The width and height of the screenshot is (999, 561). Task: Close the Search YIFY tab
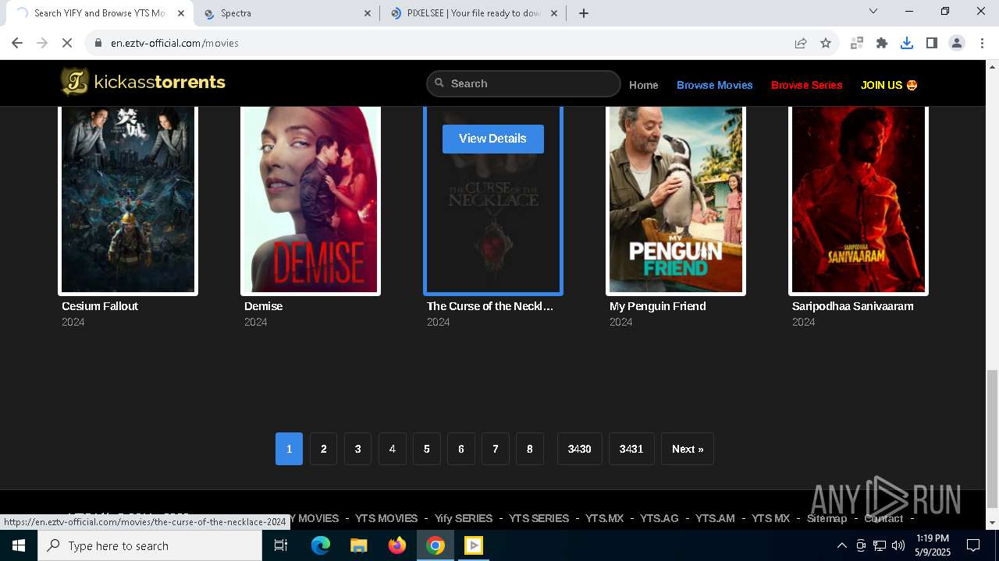tap(181, 13)
